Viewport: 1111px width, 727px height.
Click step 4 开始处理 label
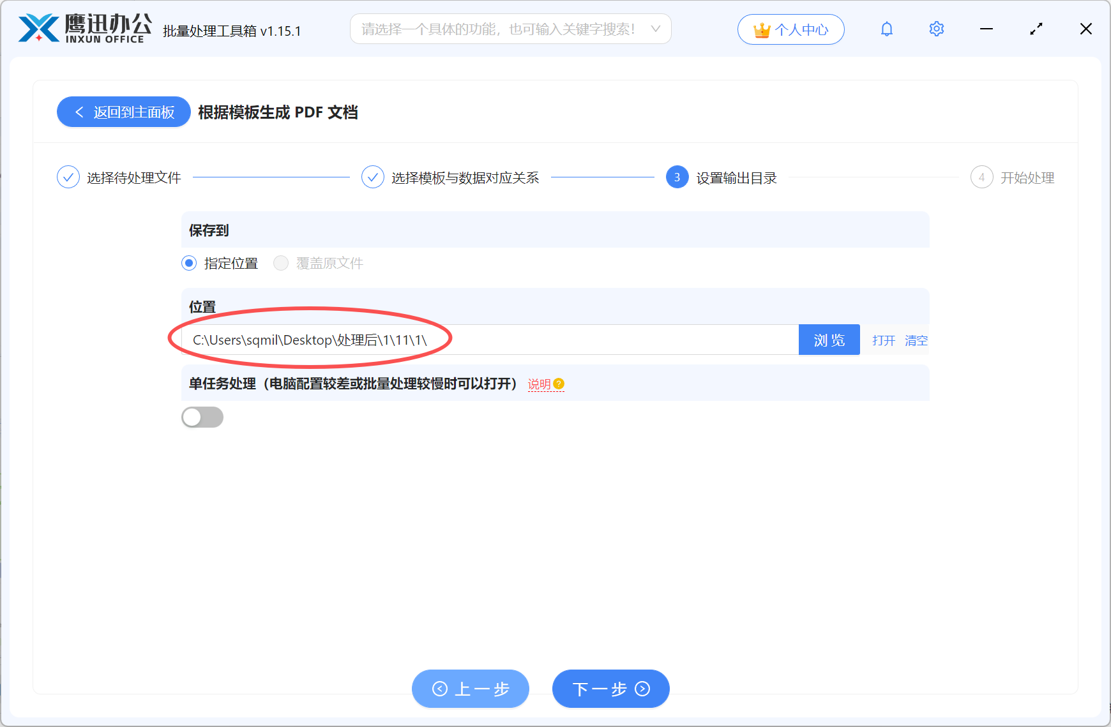tap(1027, 177)
